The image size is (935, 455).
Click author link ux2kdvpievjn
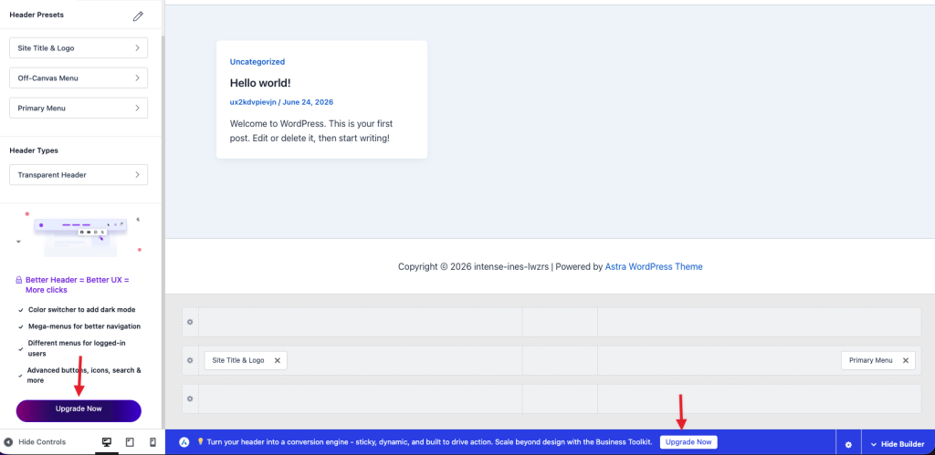click(253, 102)
